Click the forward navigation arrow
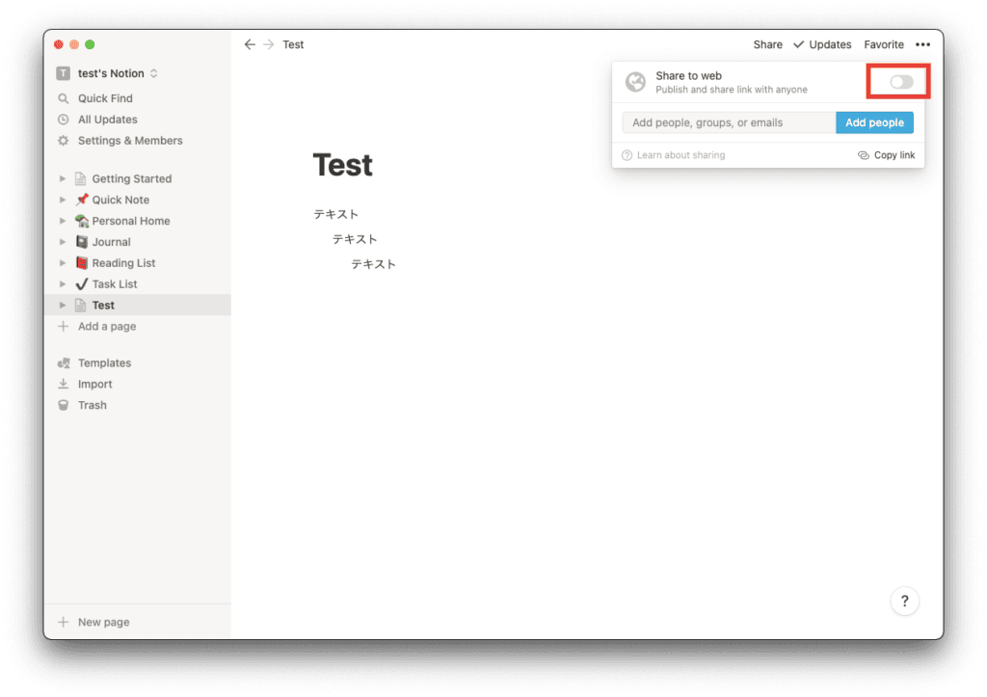Viewport: 987px width, 697px height. 269,44
